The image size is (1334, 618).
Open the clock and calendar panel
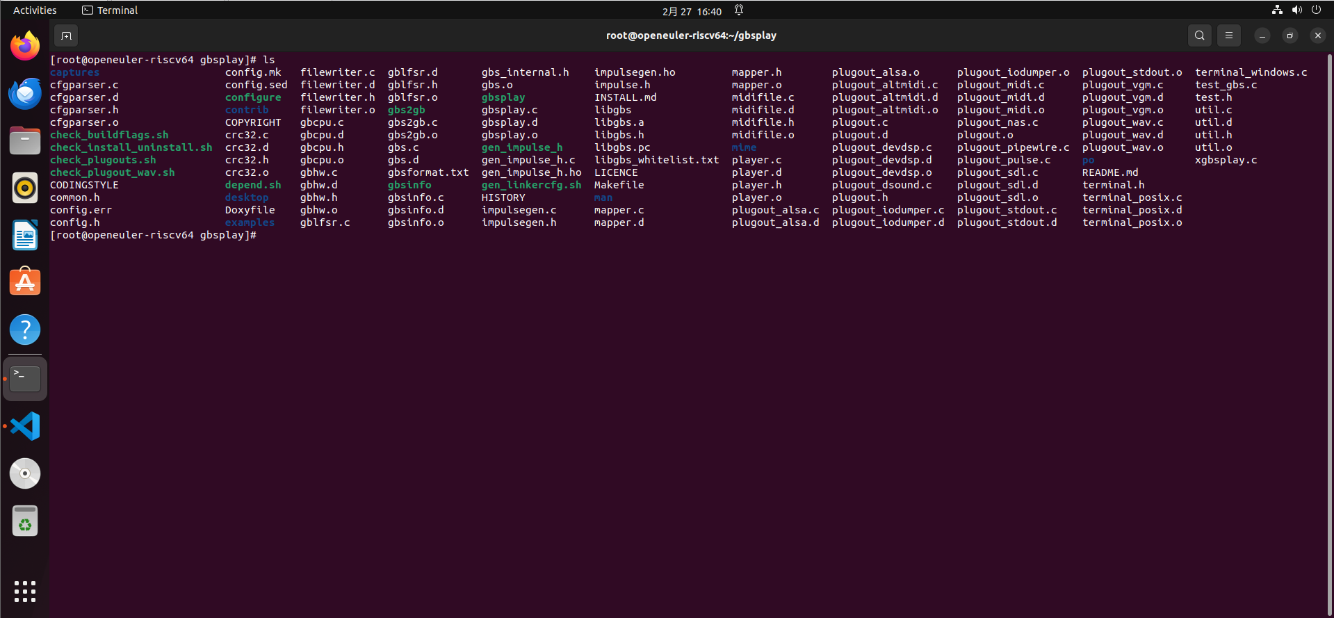[692, 11]
